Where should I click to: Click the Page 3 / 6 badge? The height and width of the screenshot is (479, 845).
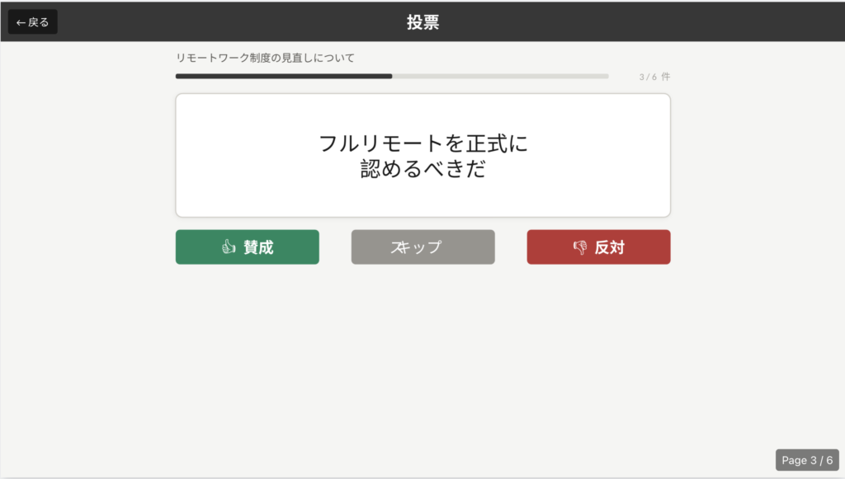(x=807, y=460)
